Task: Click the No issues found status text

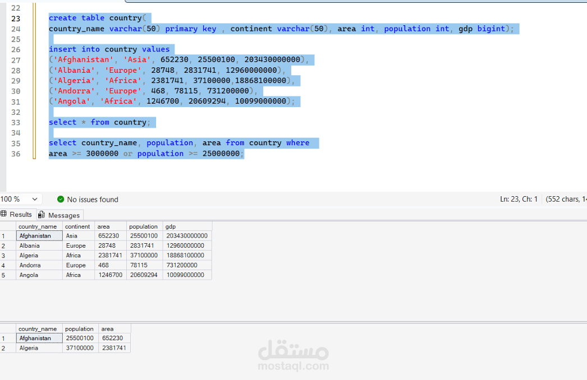Action: (x=93, y=200)
